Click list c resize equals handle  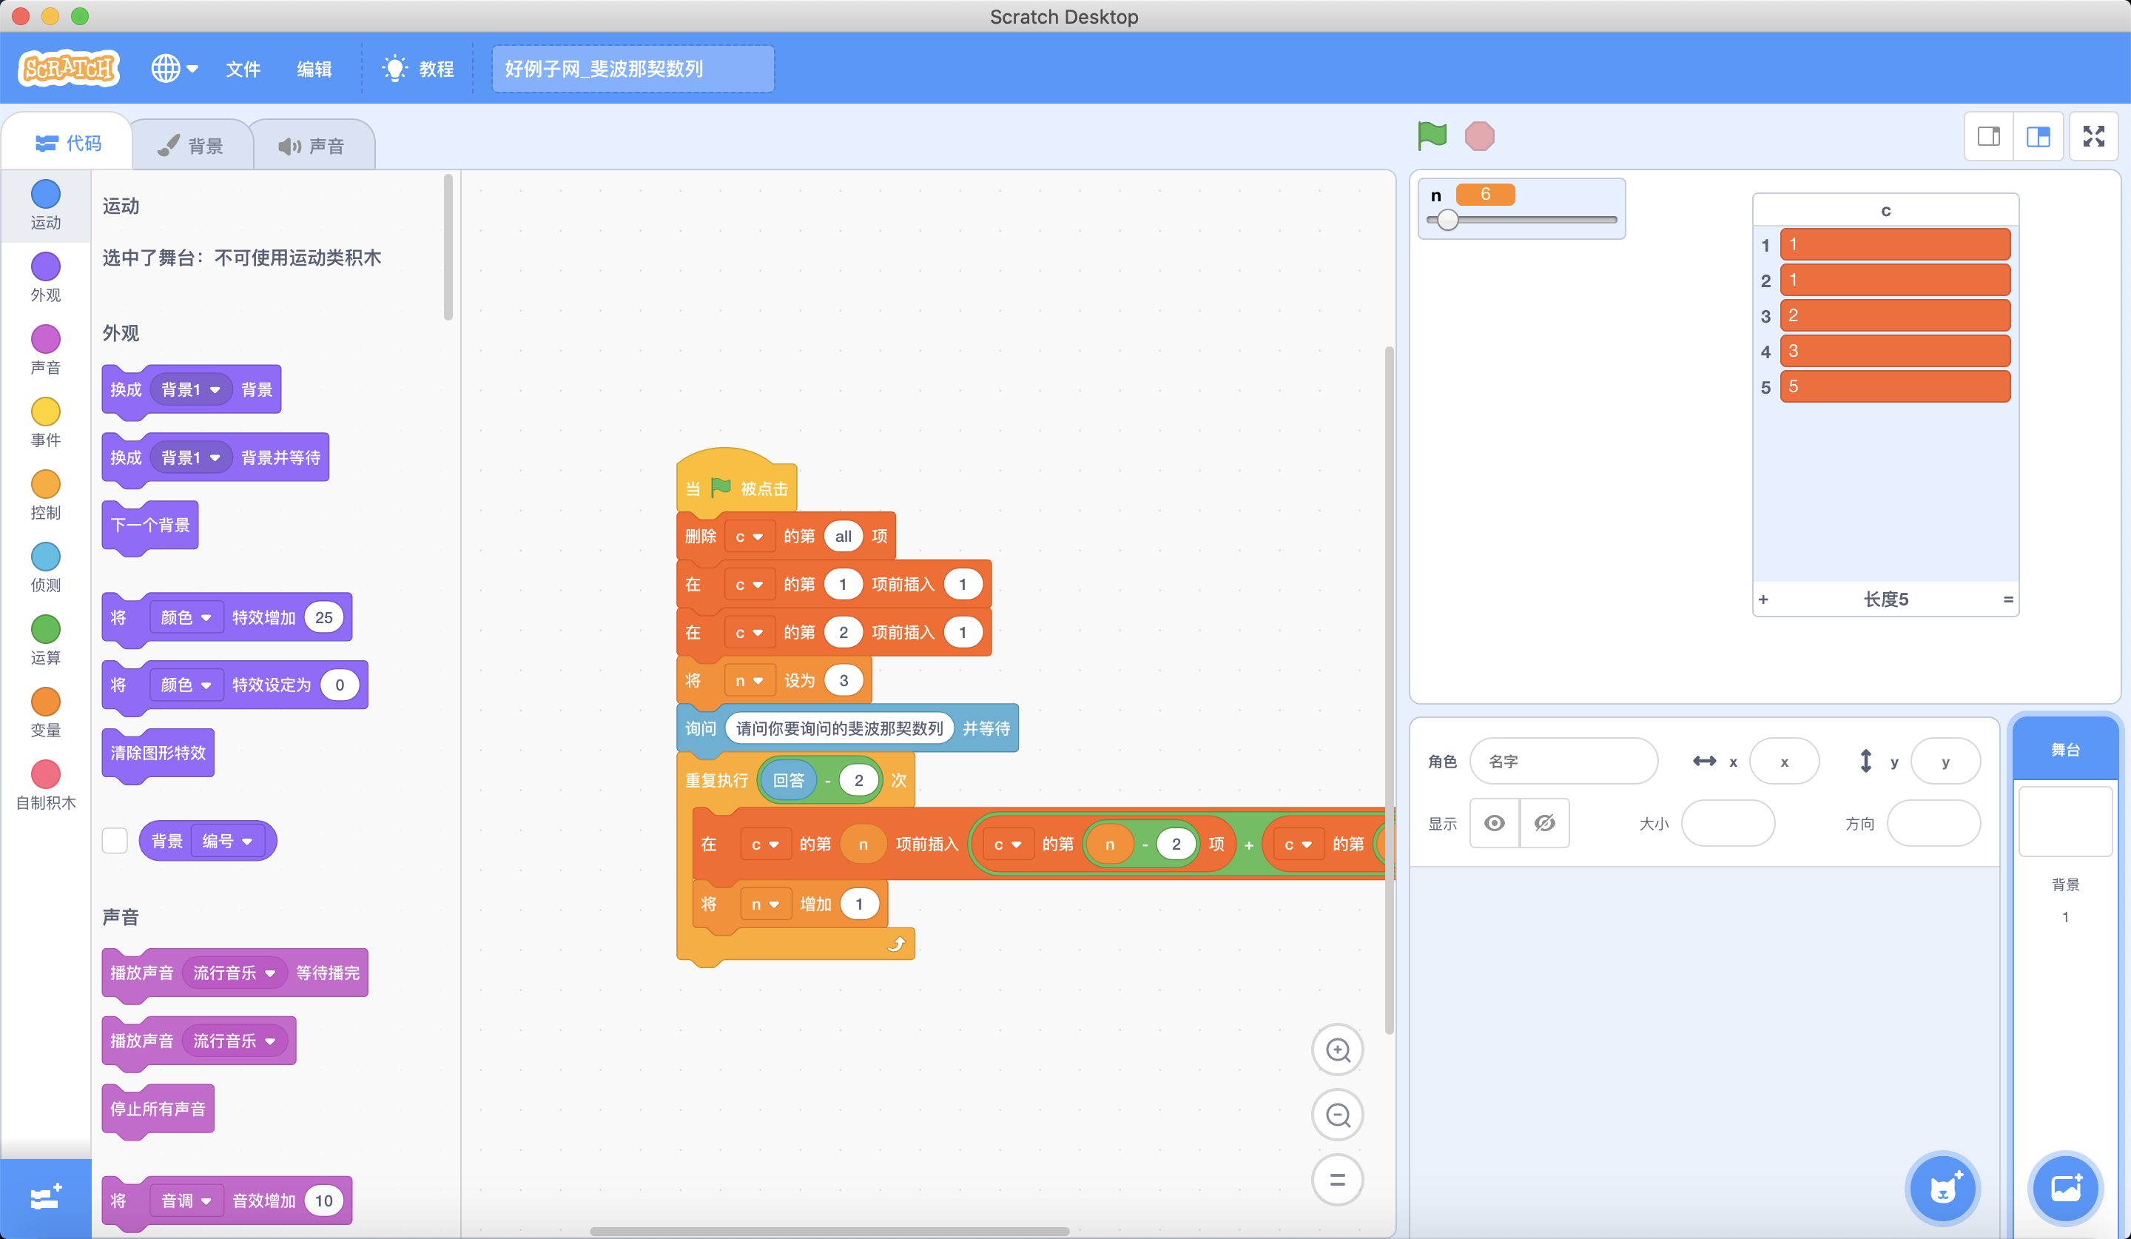click(x=2008, y=600)
